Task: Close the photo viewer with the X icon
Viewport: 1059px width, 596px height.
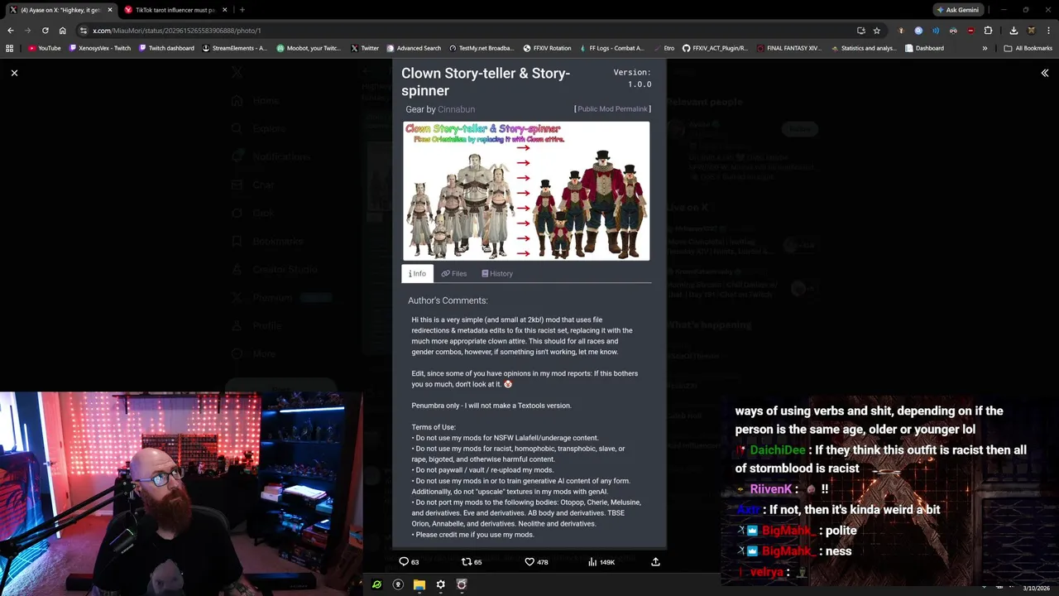Action: [14, 73]
